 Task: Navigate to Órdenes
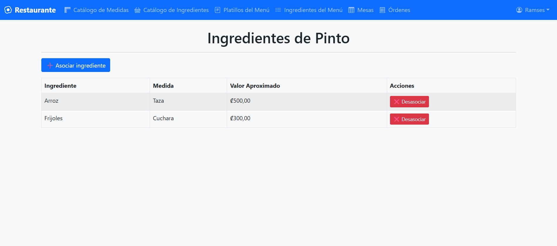pos(399,10)
